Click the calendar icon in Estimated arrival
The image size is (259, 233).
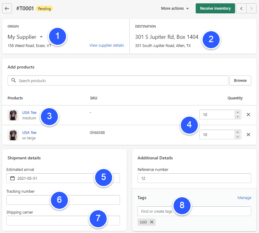12,178
